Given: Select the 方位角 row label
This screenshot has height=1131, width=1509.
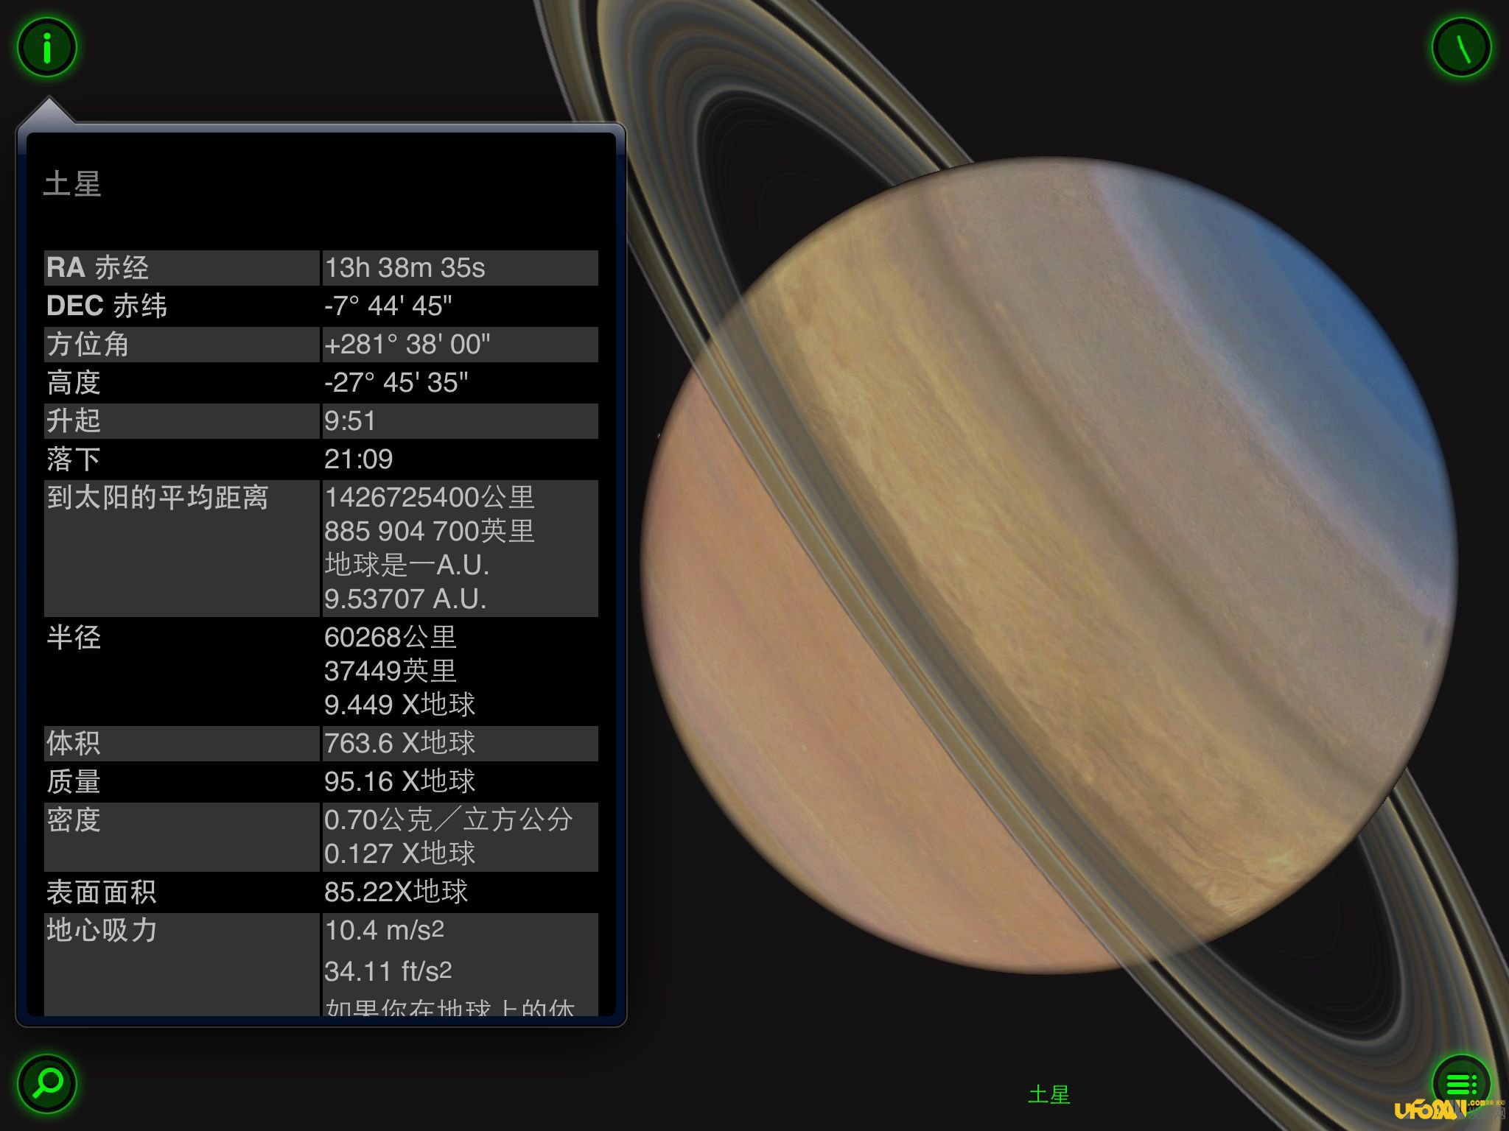Looking at the screenshot, I should click(x=88, y=344).
